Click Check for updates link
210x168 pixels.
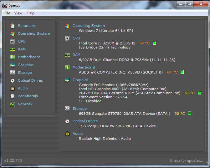[186, 160]
